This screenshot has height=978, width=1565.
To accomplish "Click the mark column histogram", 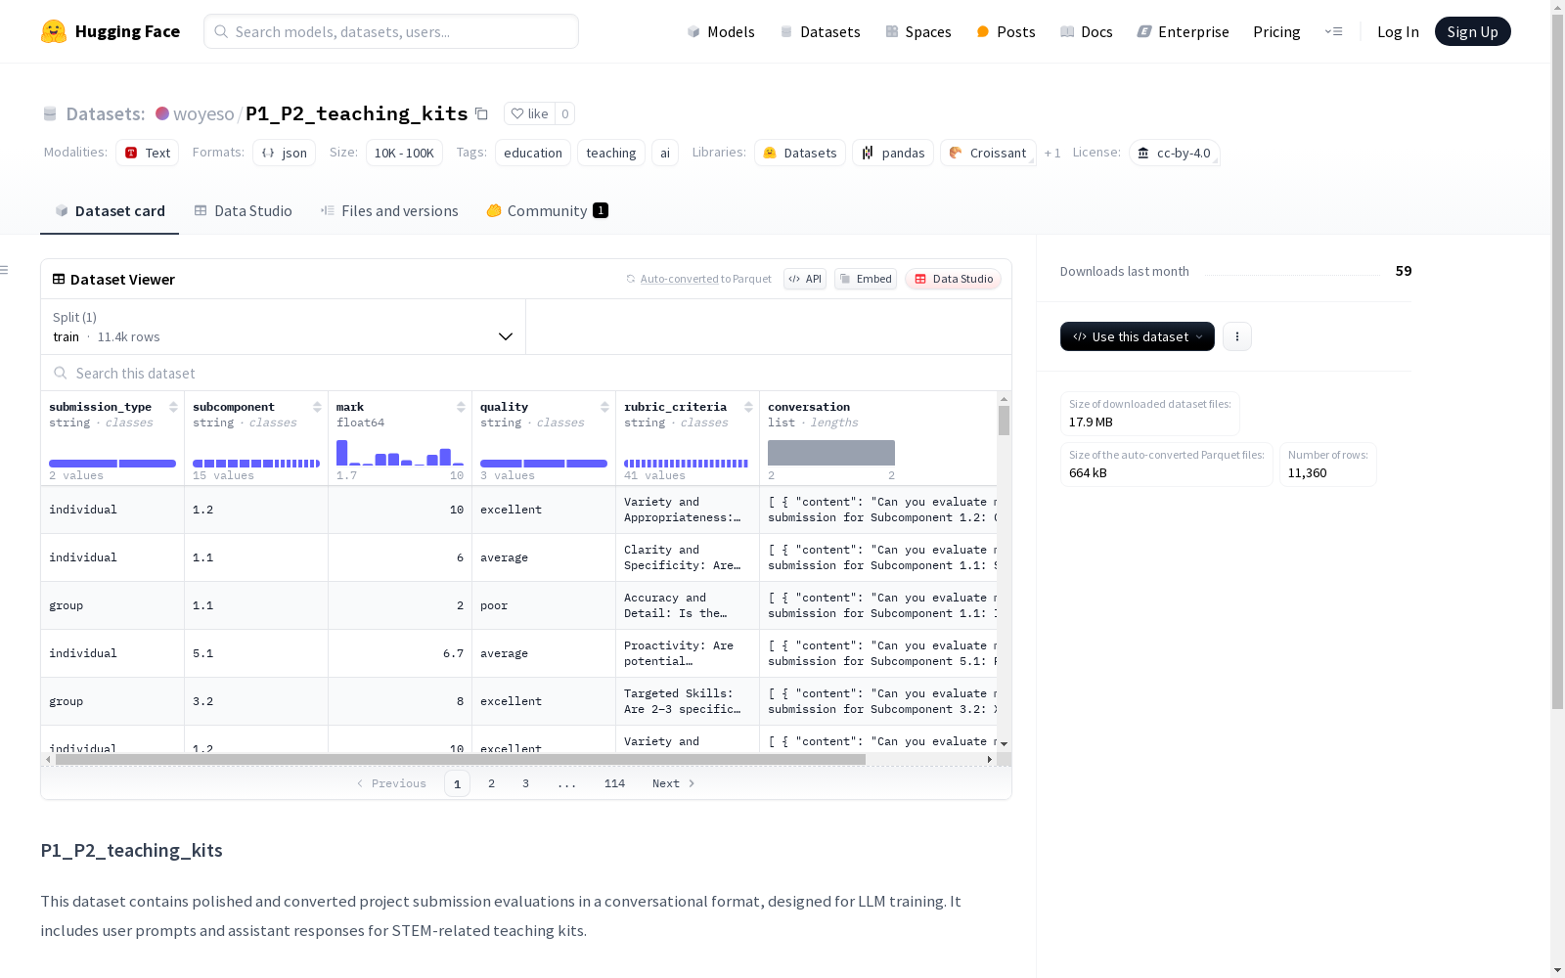I will click(400, 453).
